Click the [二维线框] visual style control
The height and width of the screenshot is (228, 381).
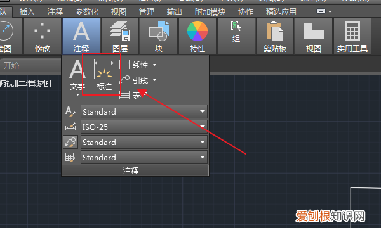(34, 84)
